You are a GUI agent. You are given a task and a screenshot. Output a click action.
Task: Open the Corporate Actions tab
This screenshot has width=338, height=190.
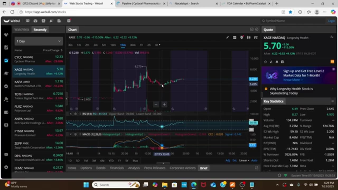pyautogui.click(x=183, y=168)
